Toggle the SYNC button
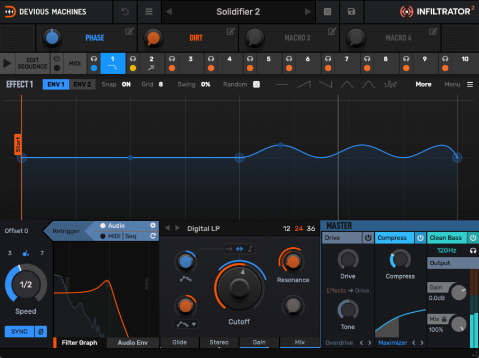Viewport: 479px width, 358px height. (19, 331)
